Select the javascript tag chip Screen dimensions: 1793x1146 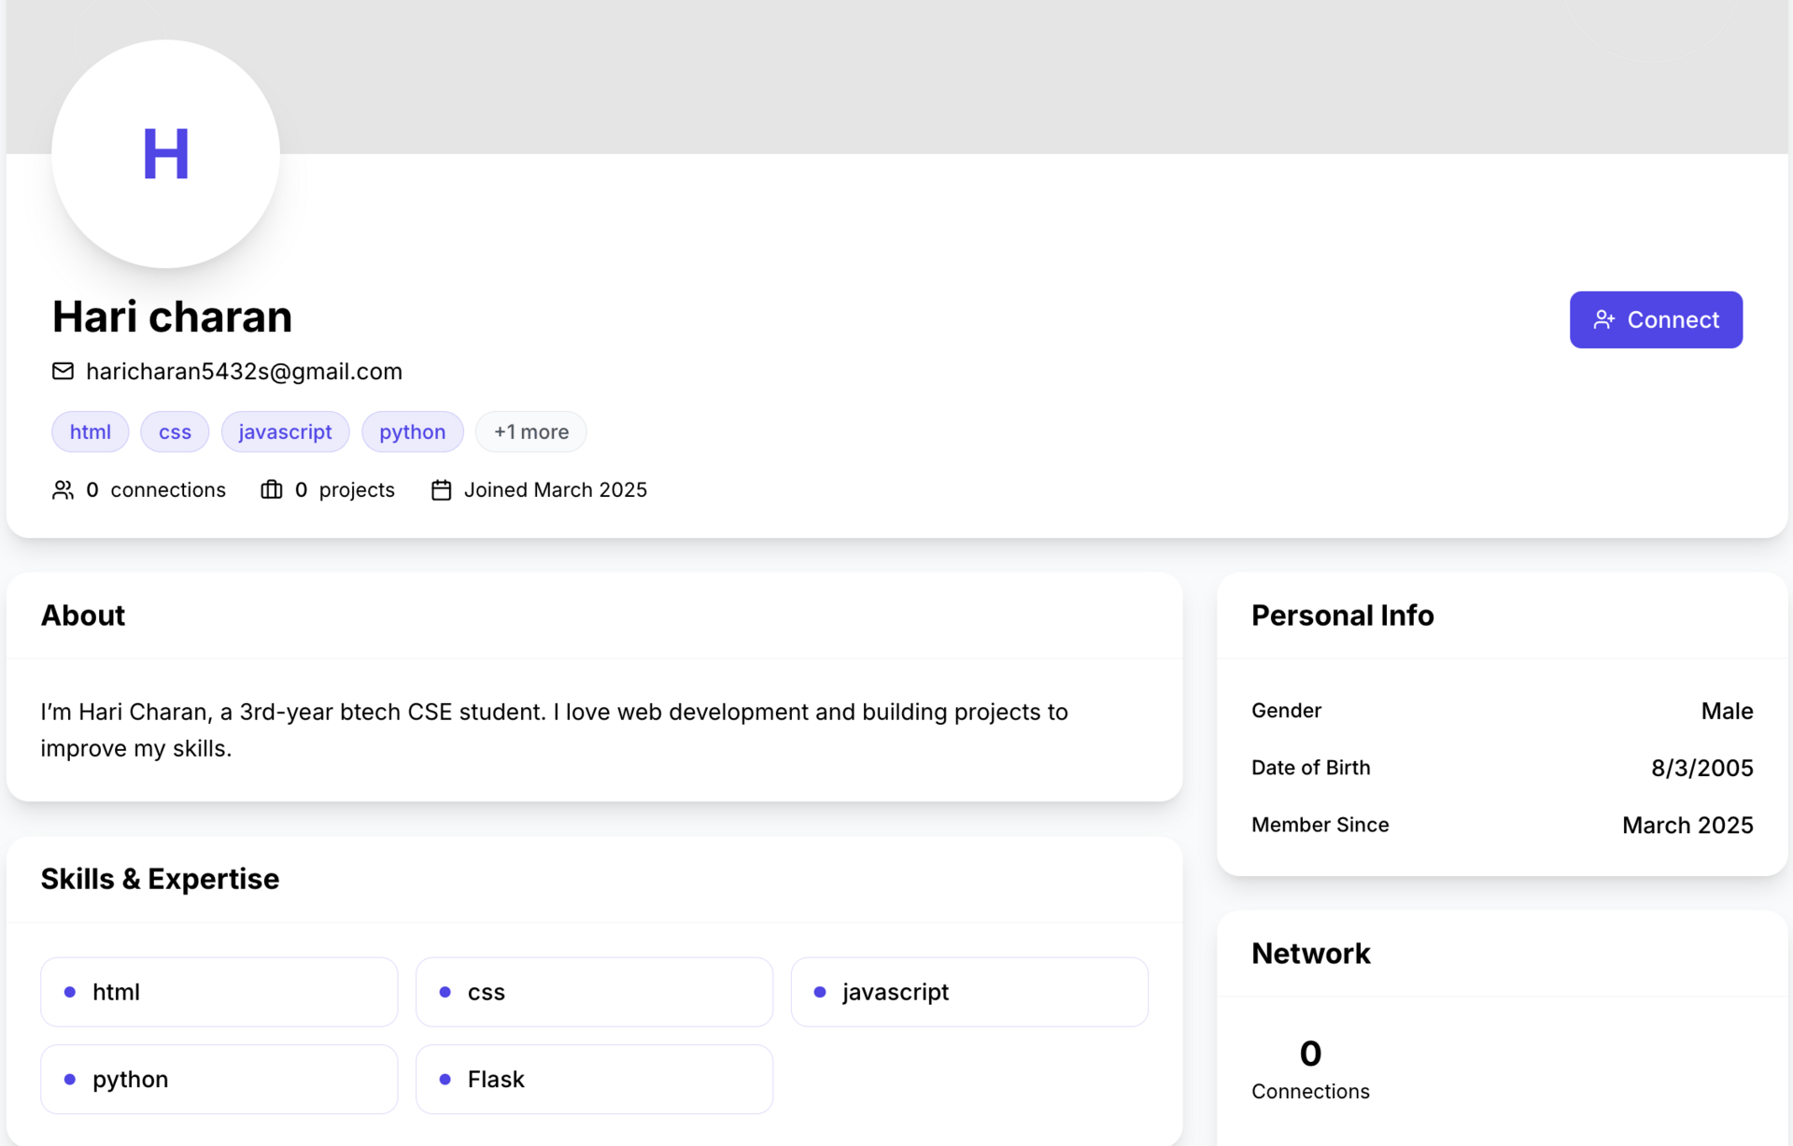285,432
